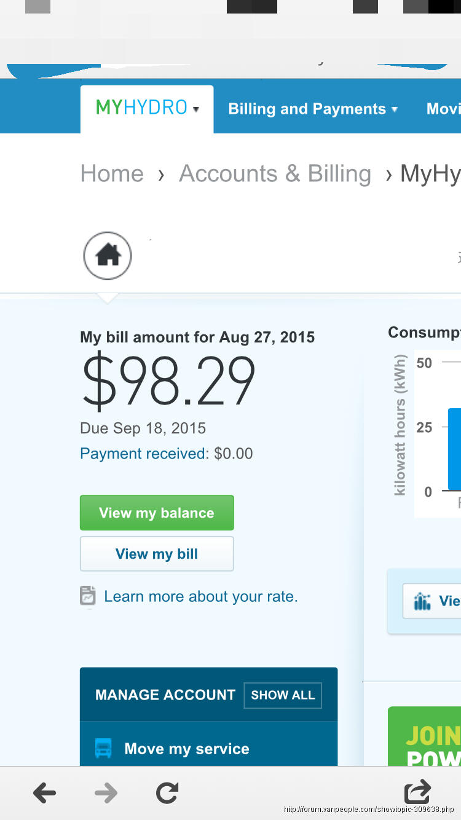Viewport: 461px width, 820px height.
Task: Click the home account icon
Action: tap(108, 255)
